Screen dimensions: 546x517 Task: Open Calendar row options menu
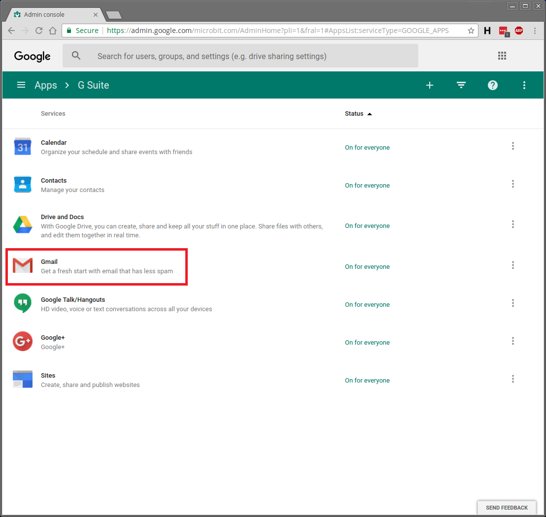[512, 146]
